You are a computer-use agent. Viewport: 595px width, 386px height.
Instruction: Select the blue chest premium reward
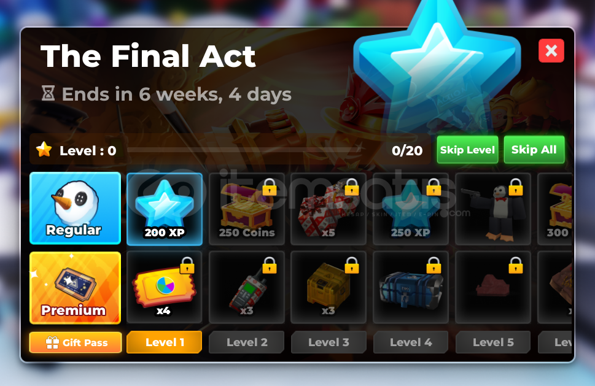click(x=411, y=287)
